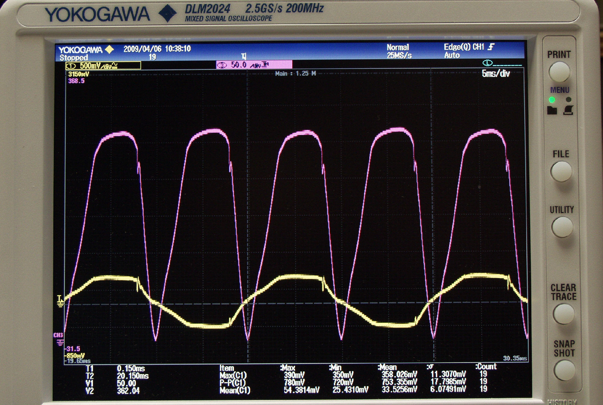Image resolution: width=603 pixels, height=405 pixels.
Task: Select the CH1 500mV/div channel label
Action: [x=103, y=66]
